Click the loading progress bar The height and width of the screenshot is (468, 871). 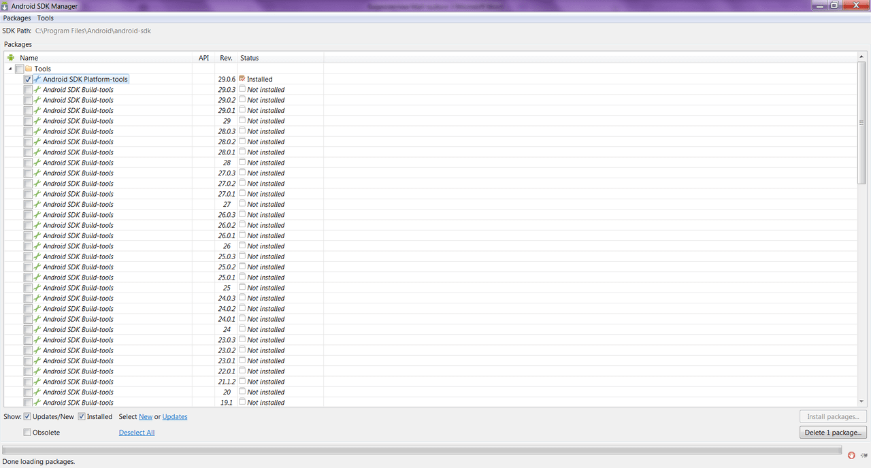point(422,450)
